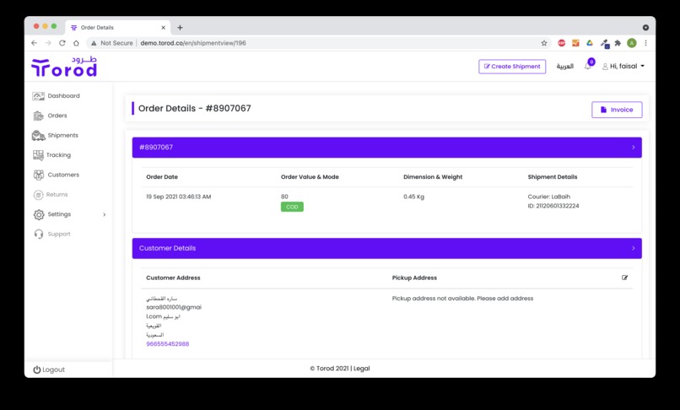Click the sara8001001@gmai email text
This screenshot has width=680, height=410.
tap(174, 307)
